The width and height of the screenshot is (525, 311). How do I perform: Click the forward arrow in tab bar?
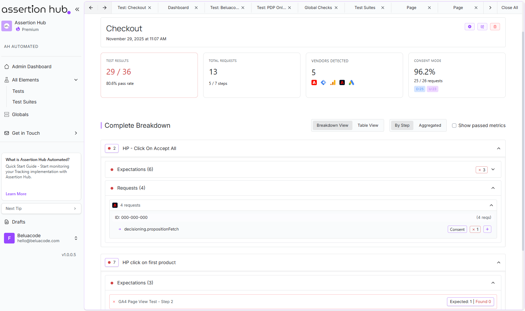tap(105, 8)
